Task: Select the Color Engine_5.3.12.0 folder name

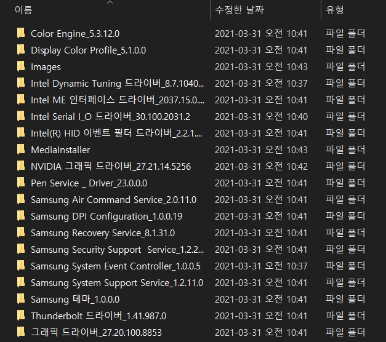Action: pyautogui.click(x=75, y=34)
